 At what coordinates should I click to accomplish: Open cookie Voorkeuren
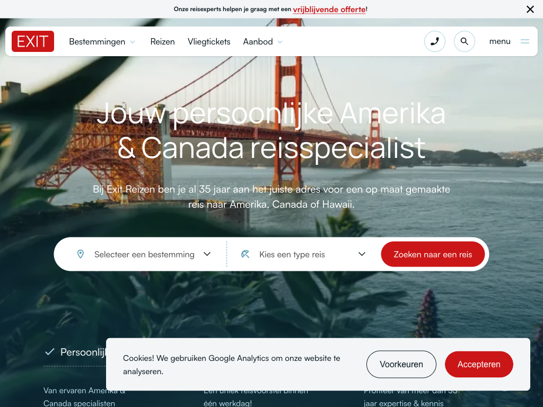click(x=401, y=364)
